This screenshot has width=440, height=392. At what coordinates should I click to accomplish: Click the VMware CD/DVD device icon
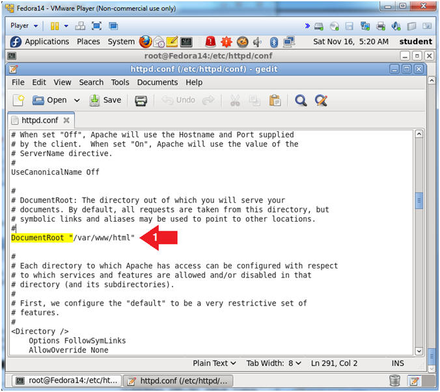pos(334,27)
